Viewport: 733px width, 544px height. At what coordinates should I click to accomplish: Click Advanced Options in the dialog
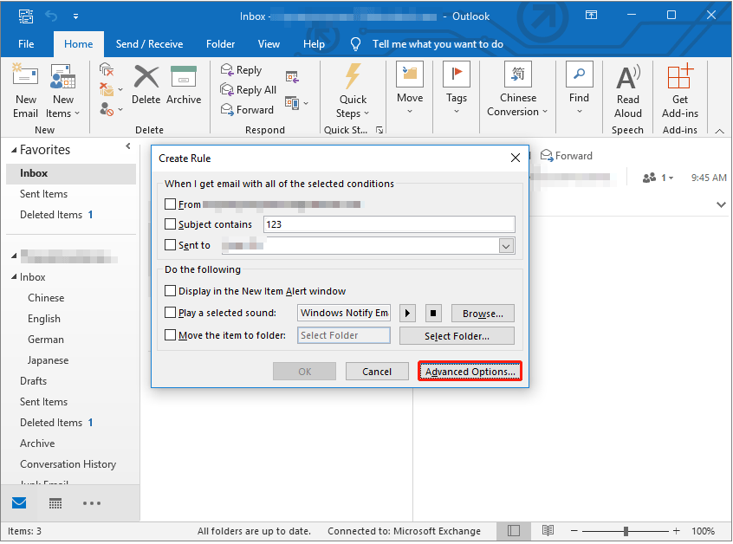click(x=470, y=371)
